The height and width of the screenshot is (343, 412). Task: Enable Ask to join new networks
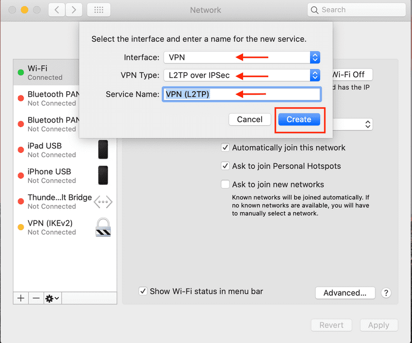225,184
